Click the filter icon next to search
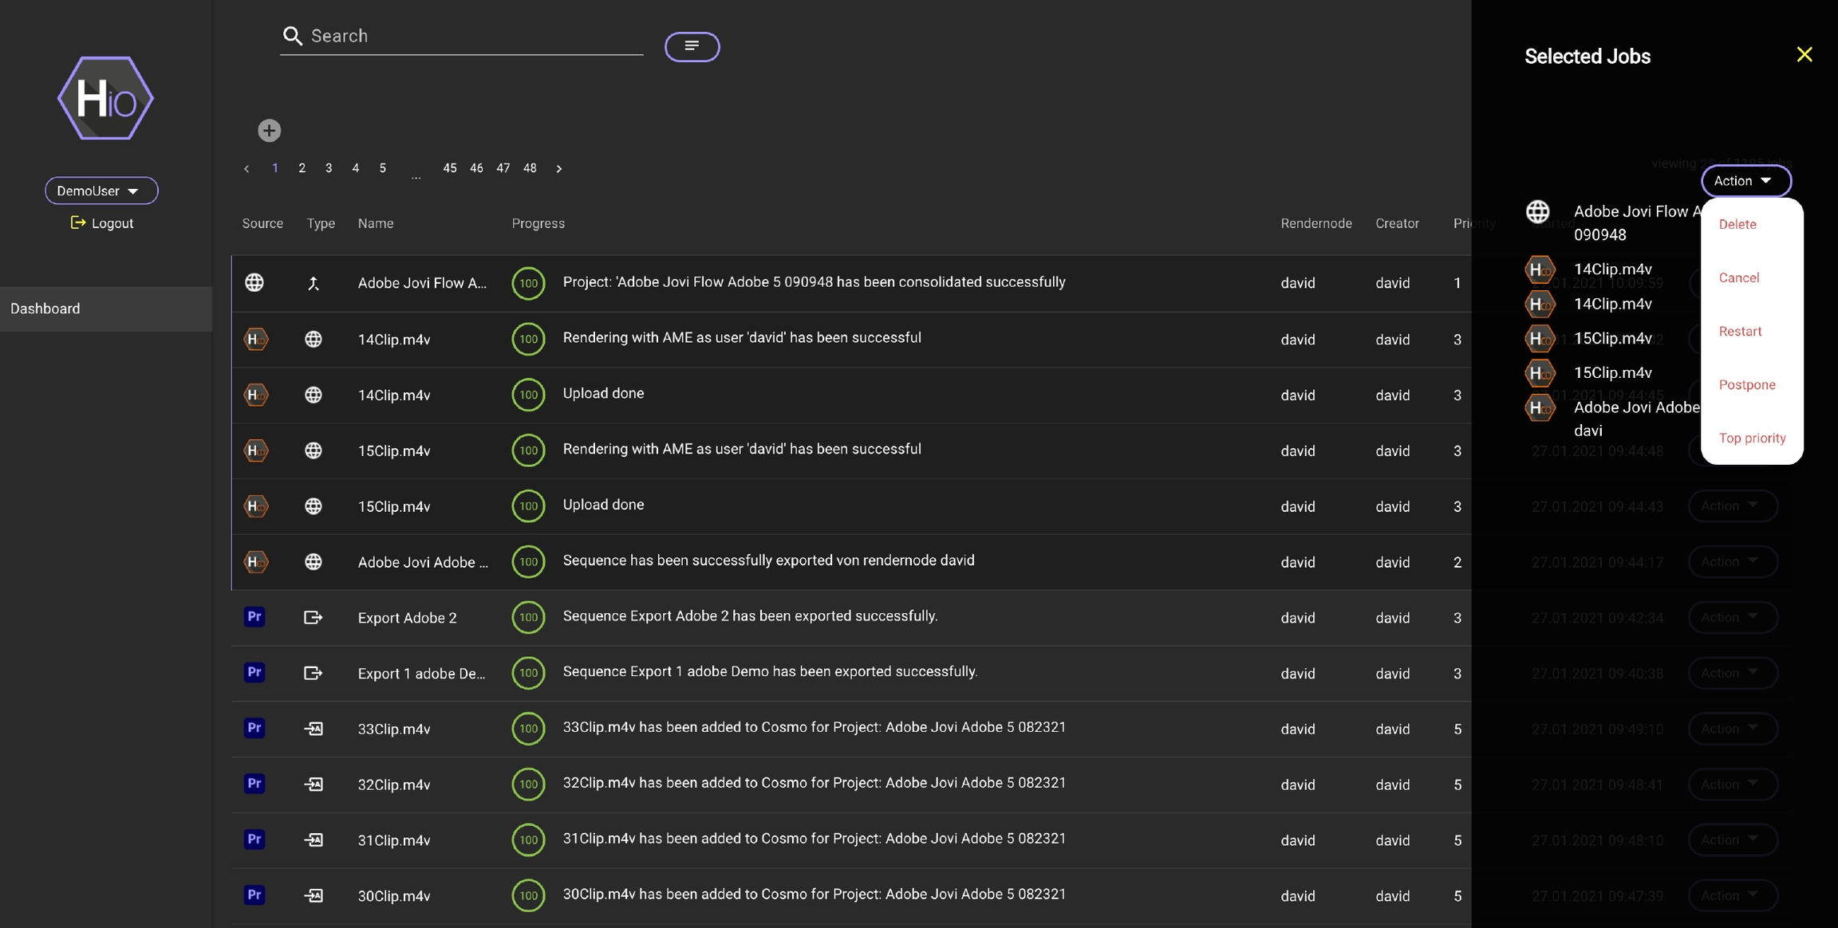The image size is (1838, 928). [692, 46]
